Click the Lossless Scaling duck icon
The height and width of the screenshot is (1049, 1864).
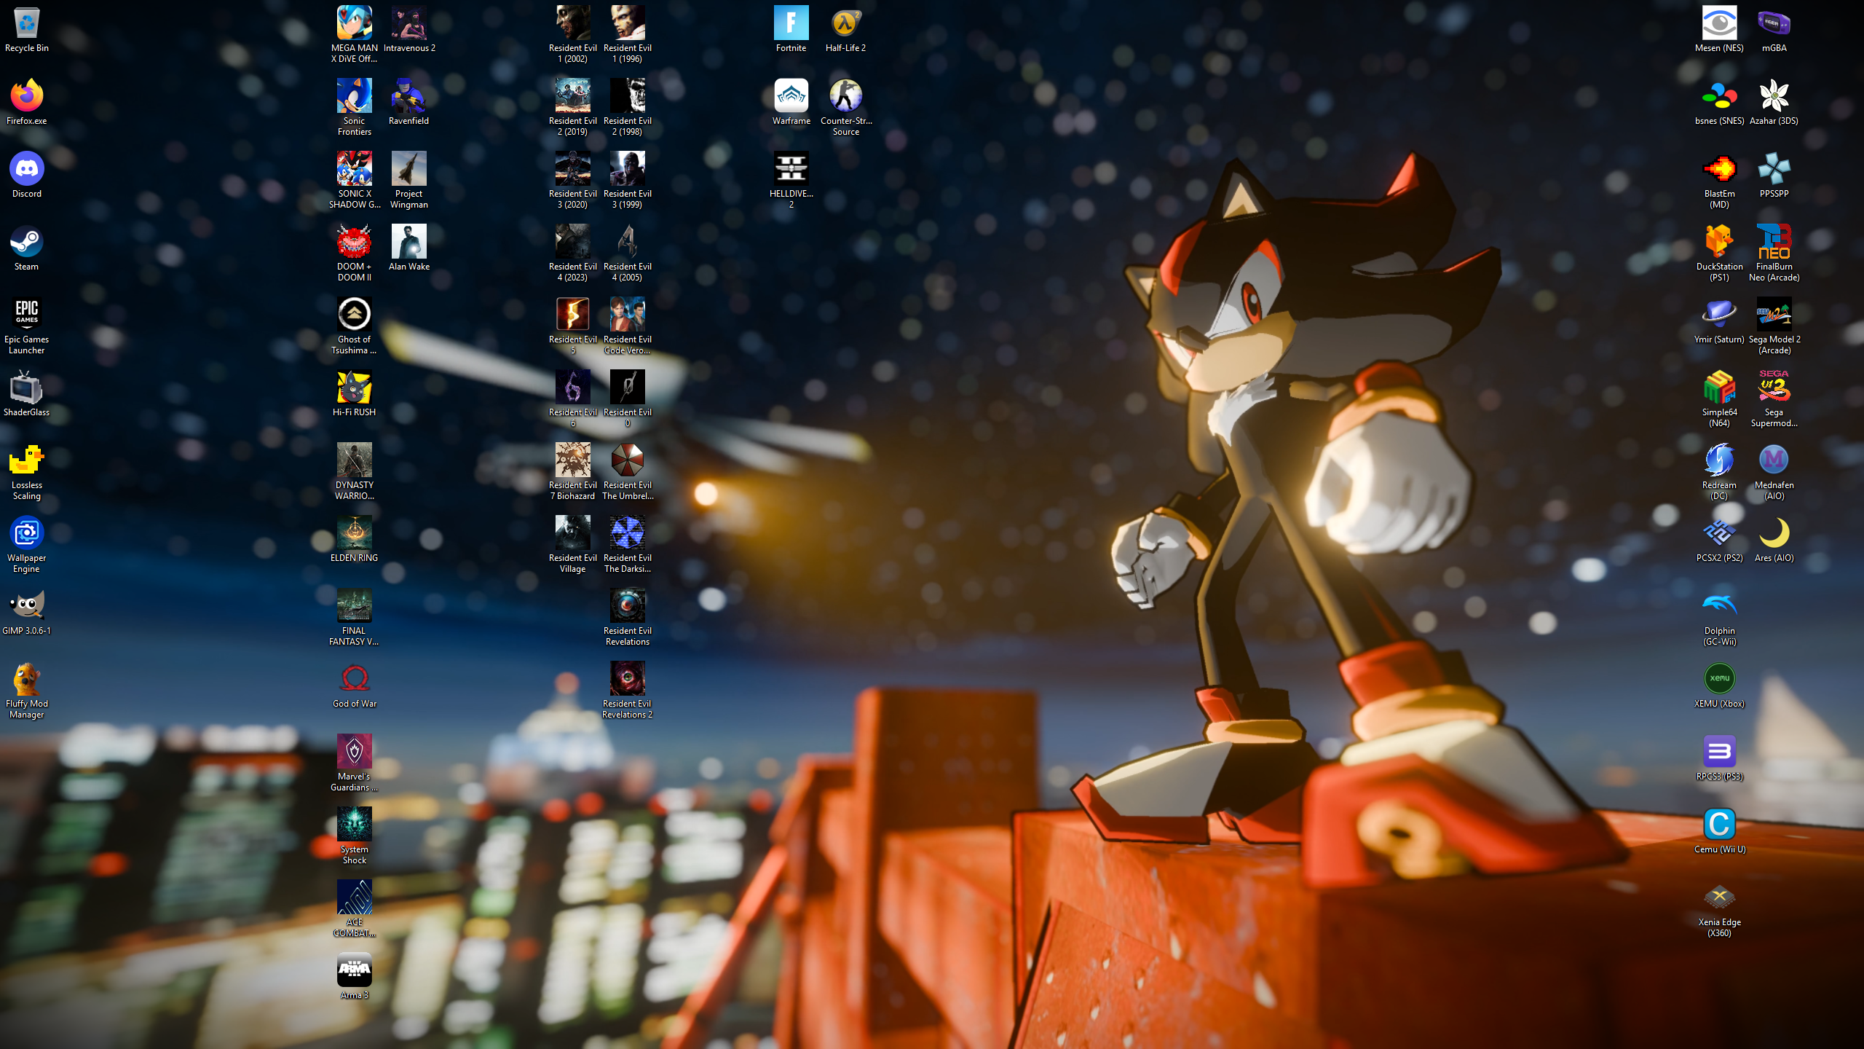coord(26,460)
